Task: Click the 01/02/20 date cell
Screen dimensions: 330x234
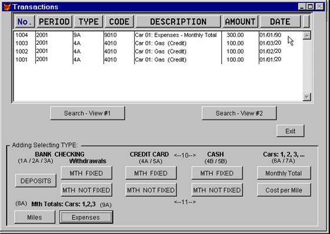Action: [271, 51]
